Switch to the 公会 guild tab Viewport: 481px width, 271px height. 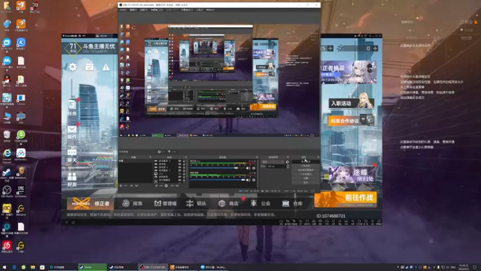pos(260,204)
